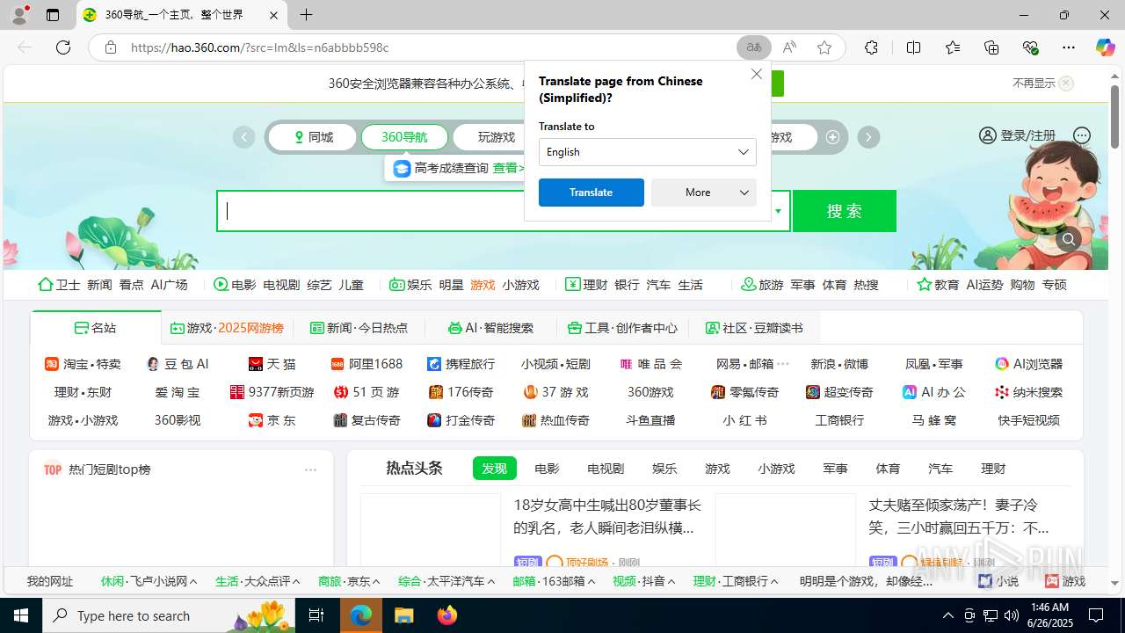View site information lock icon
This screenshot has height=633, width=1125.
(110, 47)
